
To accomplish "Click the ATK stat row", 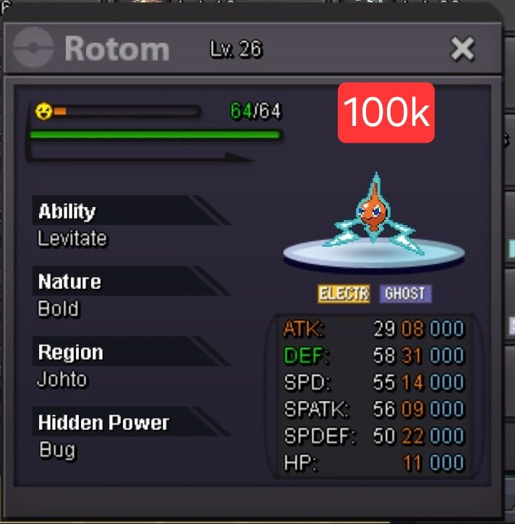I will pyautogui.click(x=374, y=329).
